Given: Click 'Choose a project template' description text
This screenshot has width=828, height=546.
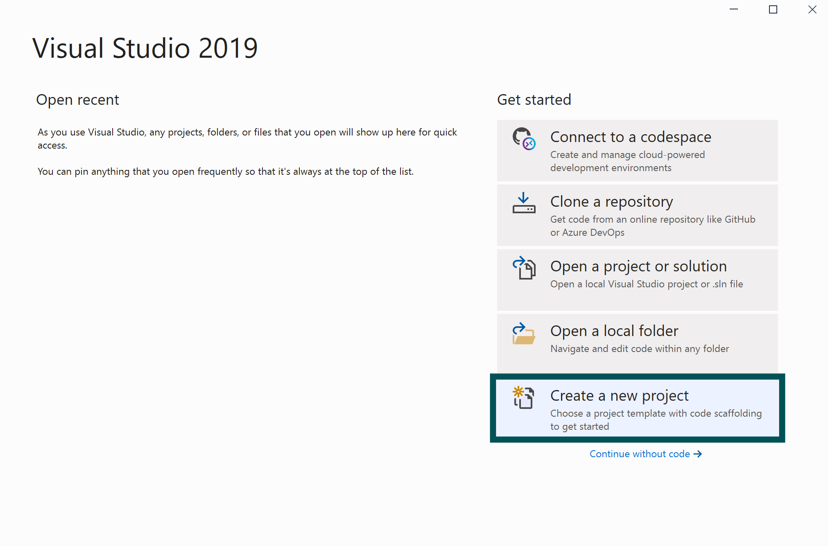Looking at the screenshot, I should click(x=656, y=420).
